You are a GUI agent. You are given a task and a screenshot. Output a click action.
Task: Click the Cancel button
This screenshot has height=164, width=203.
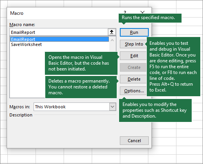tap(134, 141)
